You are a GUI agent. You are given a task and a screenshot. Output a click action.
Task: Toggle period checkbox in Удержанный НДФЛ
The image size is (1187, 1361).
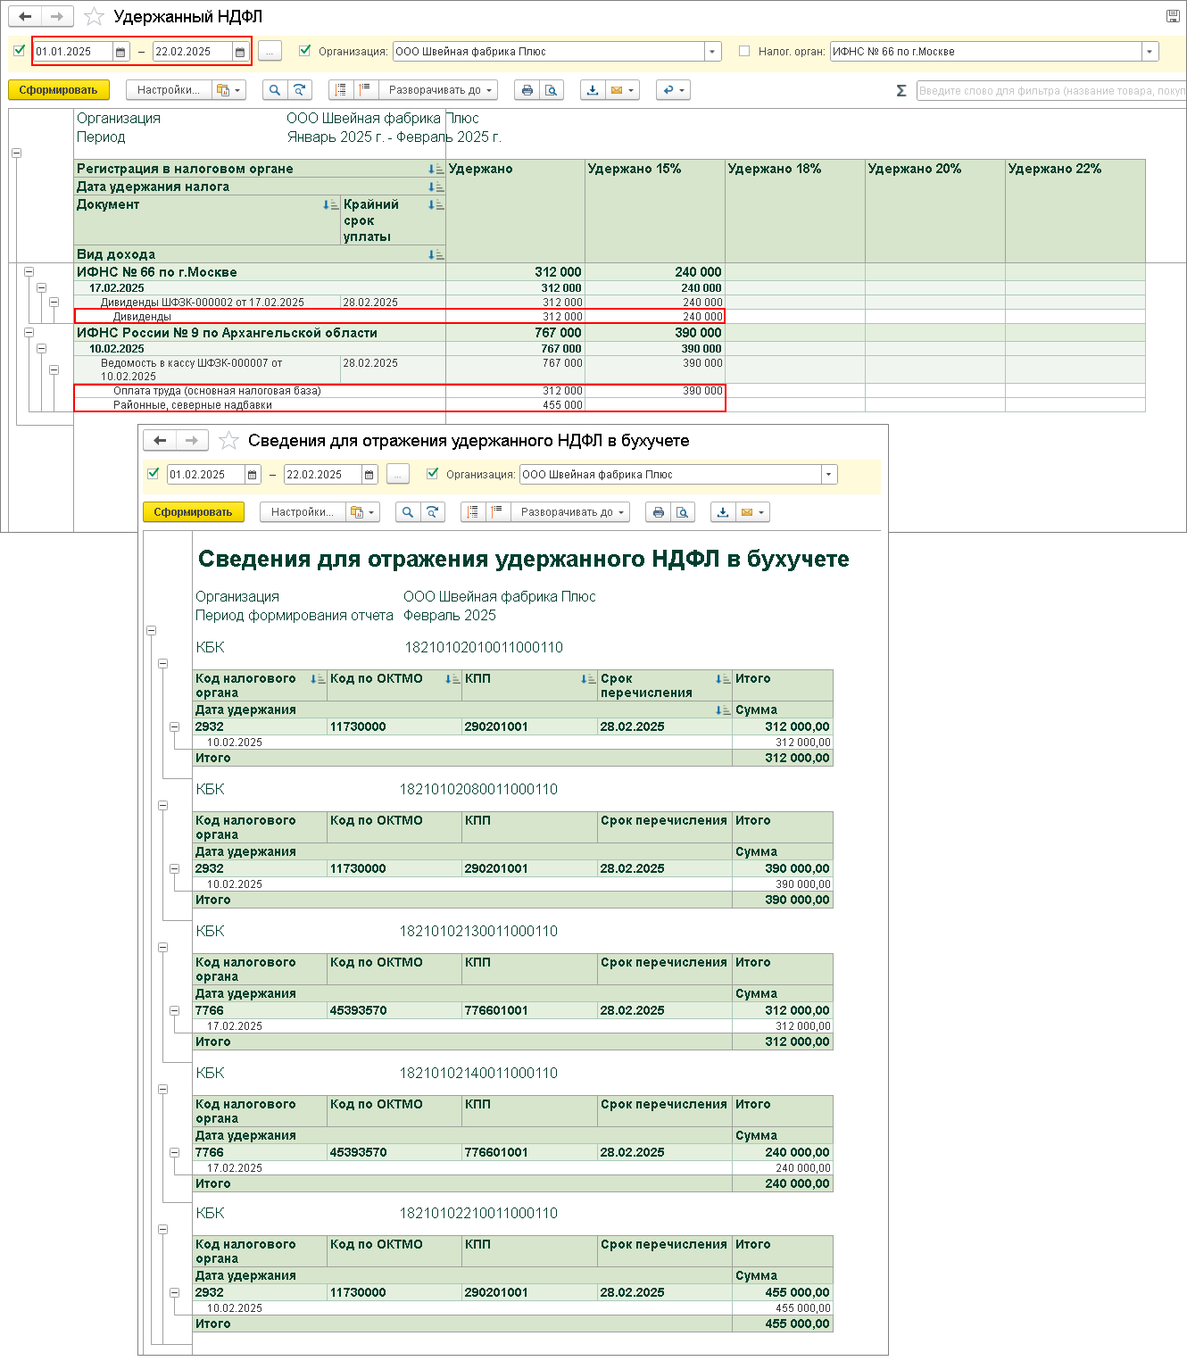[x=20, y=51]
